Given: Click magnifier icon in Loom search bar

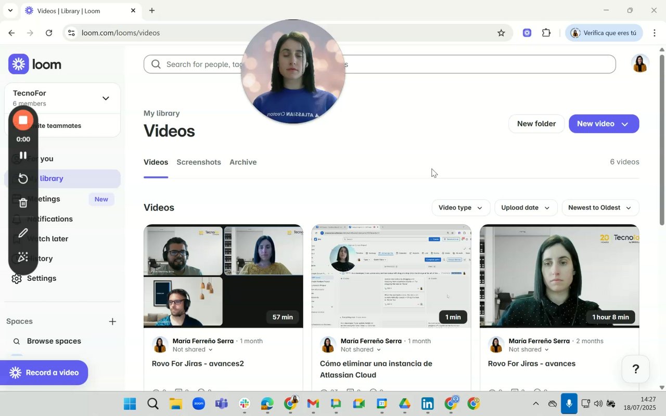Looking at the screenshot, I should 156,64.
